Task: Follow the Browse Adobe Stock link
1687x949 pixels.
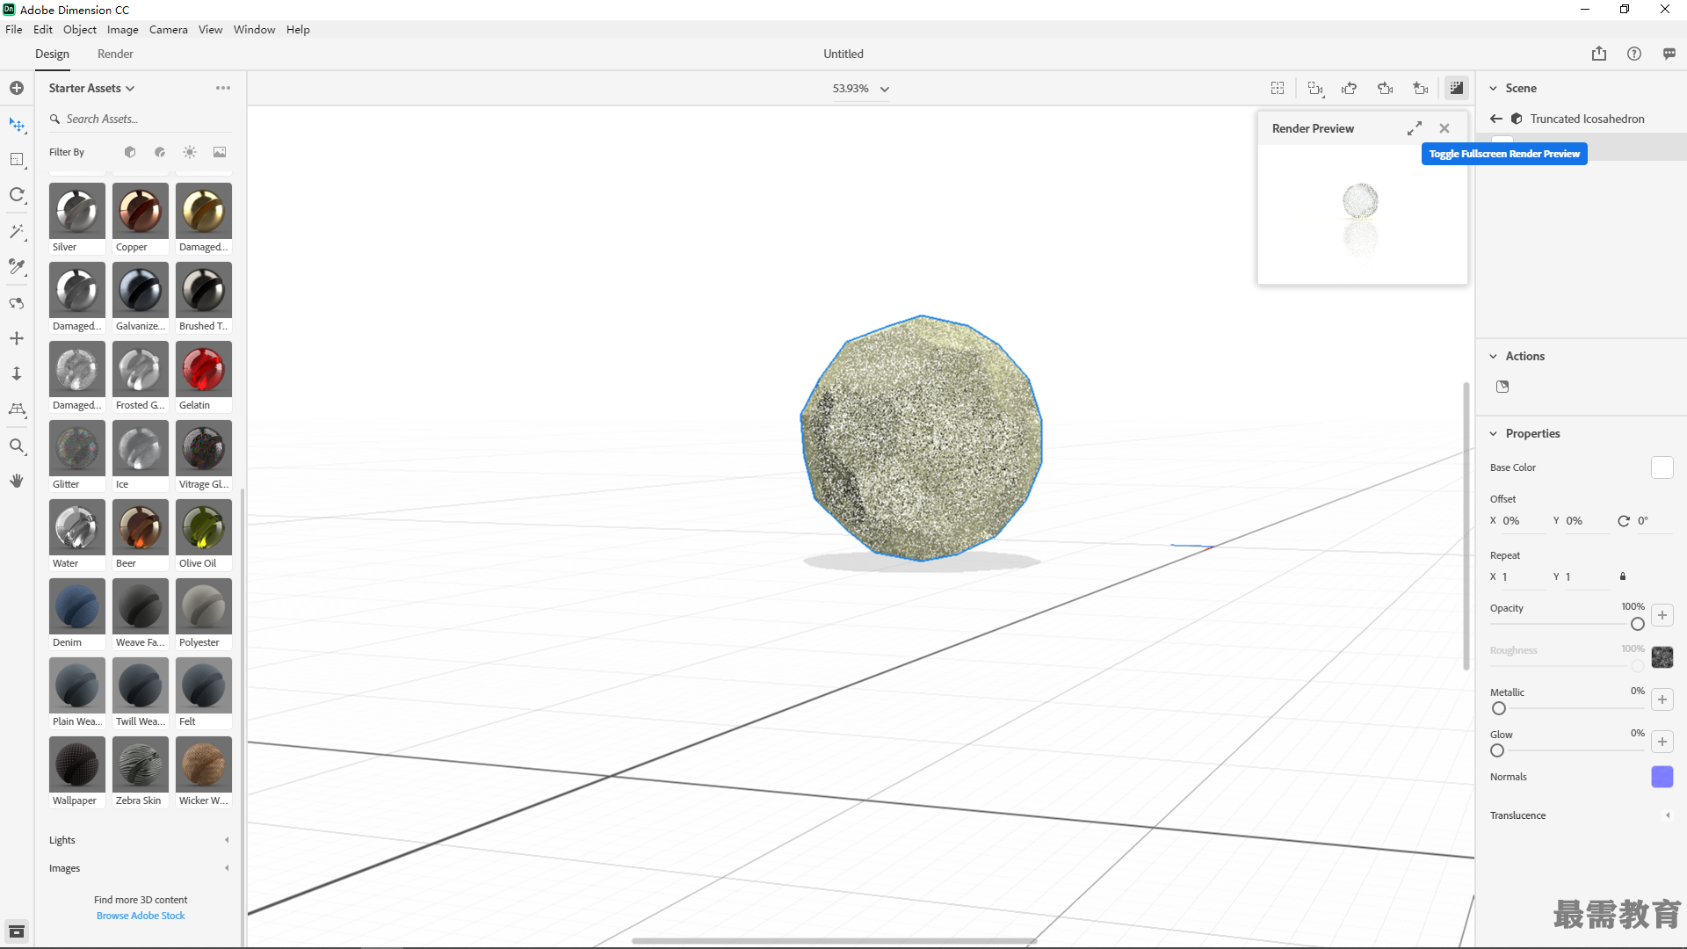Action: coord(141,916)
